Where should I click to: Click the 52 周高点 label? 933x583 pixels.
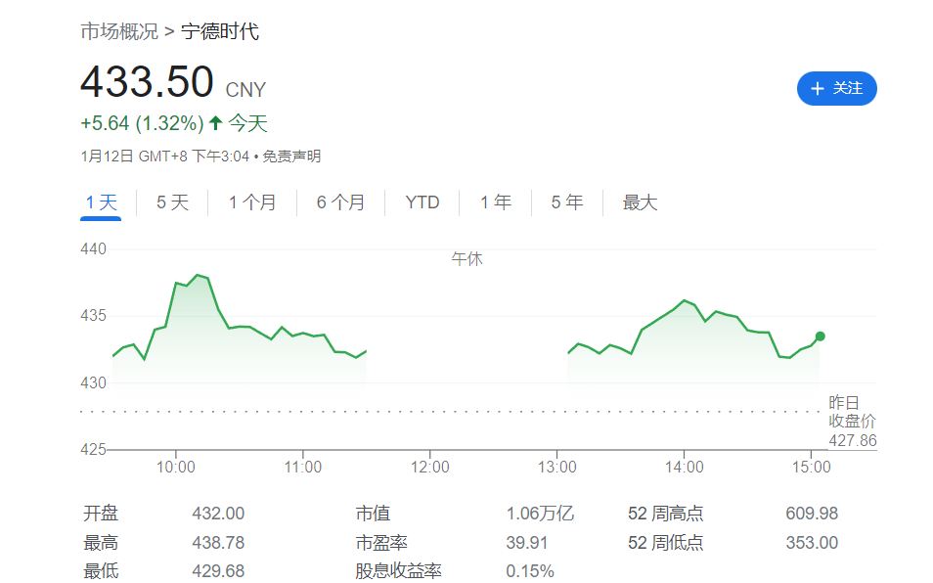(666, 514)
